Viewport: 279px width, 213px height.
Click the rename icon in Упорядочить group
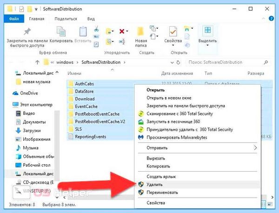(x=122, y=42)
